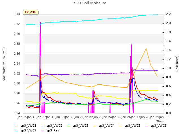Click the Jan 17 tick label

pos(42,117)
